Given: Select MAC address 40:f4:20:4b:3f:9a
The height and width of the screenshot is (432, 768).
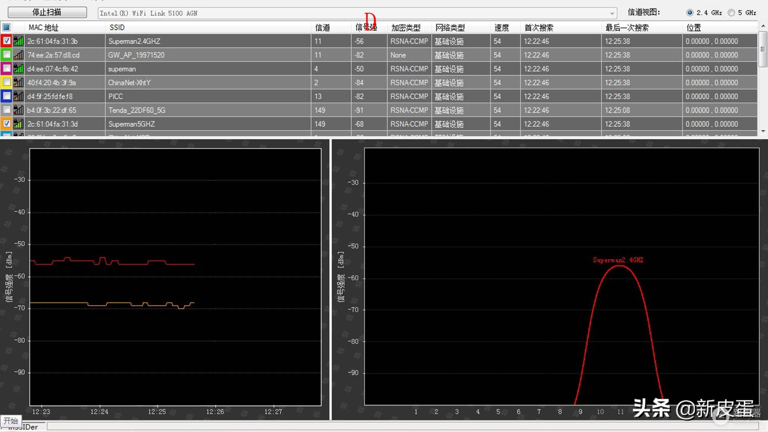Looking at the screenshot, I should (x=52, y=83).
